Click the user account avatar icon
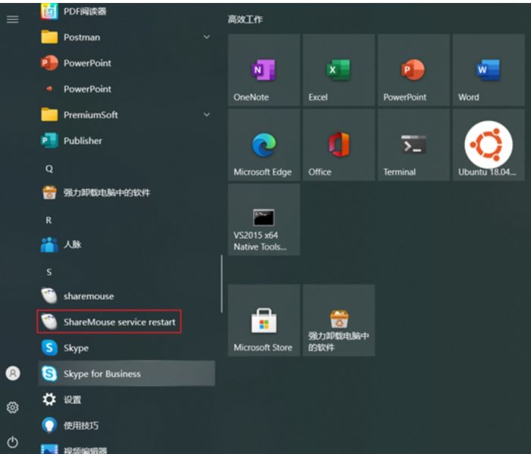 [13, 374]
